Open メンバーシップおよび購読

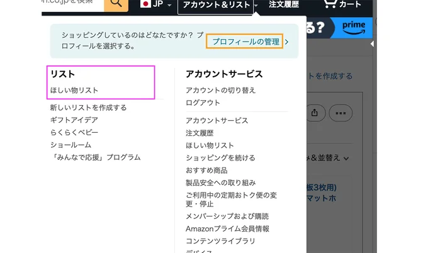point(227,216)
